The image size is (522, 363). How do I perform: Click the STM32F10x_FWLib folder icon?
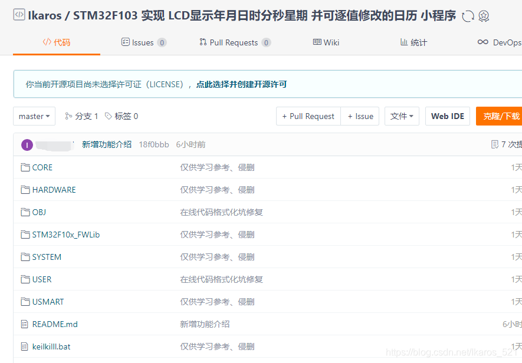(x=25, y=235)
